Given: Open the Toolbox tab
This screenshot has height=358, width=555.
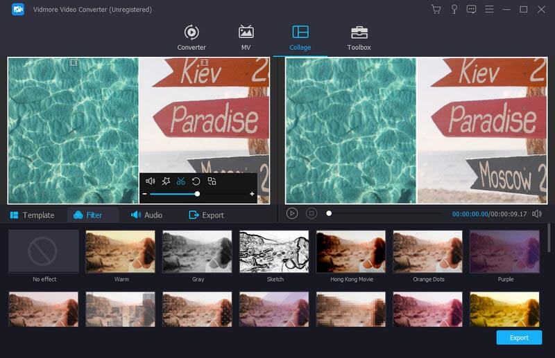Looking at the screenshot, I should pos(359,38).
